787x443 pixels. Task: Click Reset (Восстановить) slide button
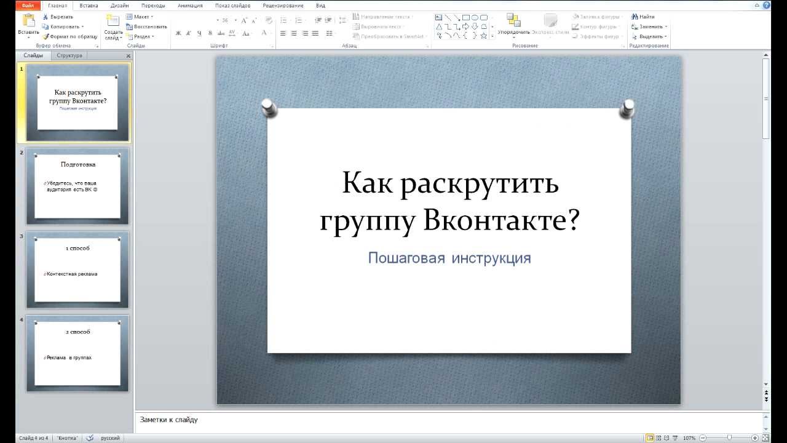146,26
